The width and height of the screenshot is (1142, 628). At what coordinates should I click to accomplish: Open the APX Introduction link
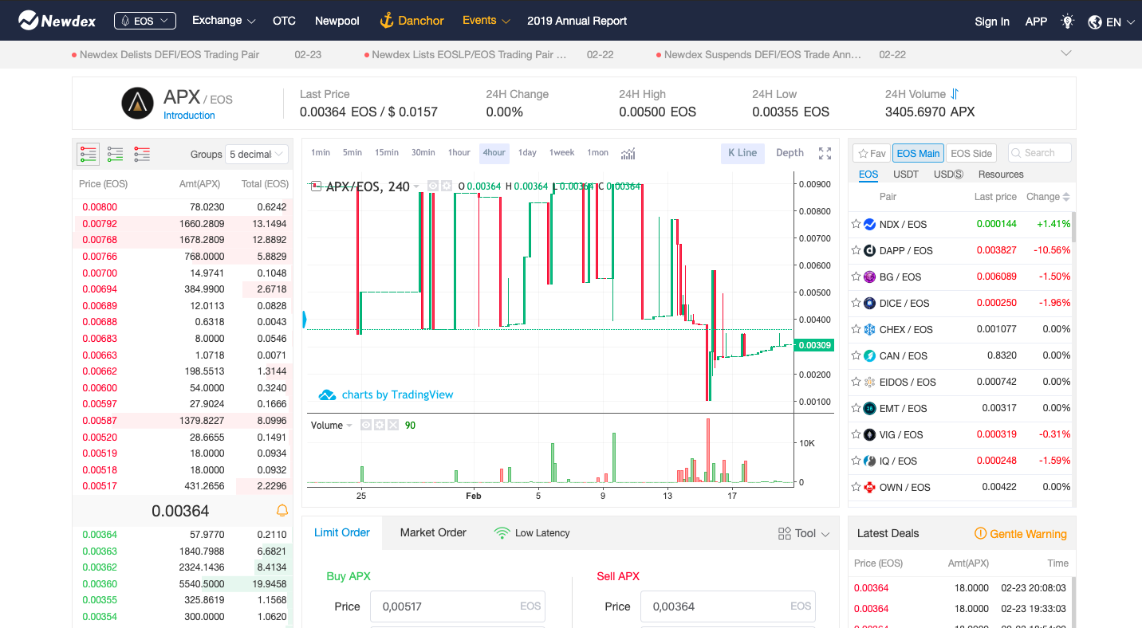(189, 116)
